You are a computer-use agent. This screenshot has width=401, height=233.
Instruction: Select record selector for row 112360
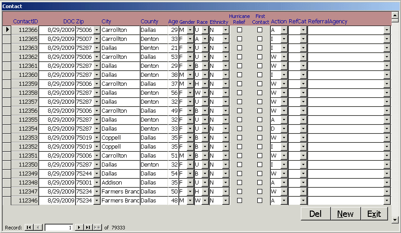coord(7,75)
